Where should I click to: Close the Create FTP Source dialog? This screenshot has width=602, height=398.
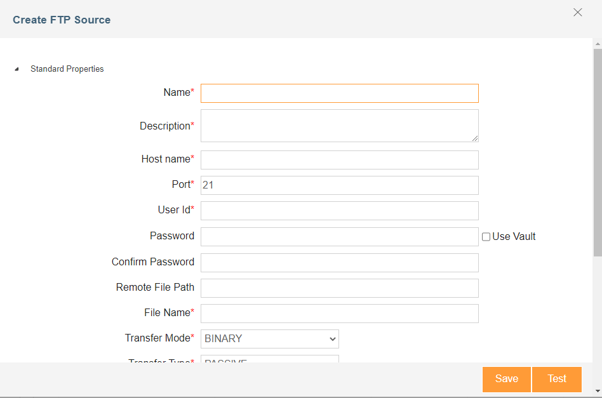[x=577, y=13]
